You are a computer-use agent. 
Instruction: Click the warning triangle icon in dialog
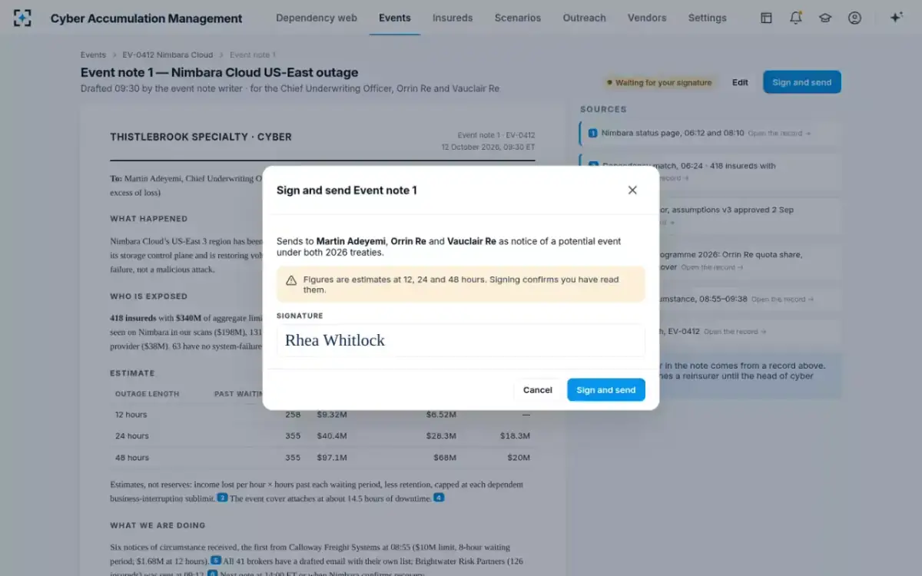291,281
